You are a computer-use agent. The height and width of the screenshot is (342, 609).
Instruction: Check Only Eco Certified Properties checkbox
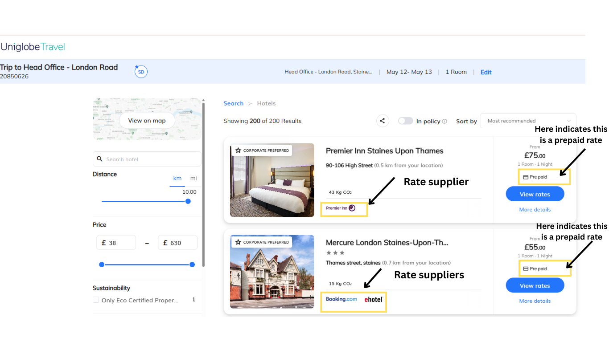(x=95, y=300)
